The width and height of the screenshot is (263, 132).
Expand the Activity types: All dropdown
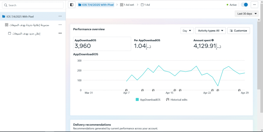[x=210, y=31]
